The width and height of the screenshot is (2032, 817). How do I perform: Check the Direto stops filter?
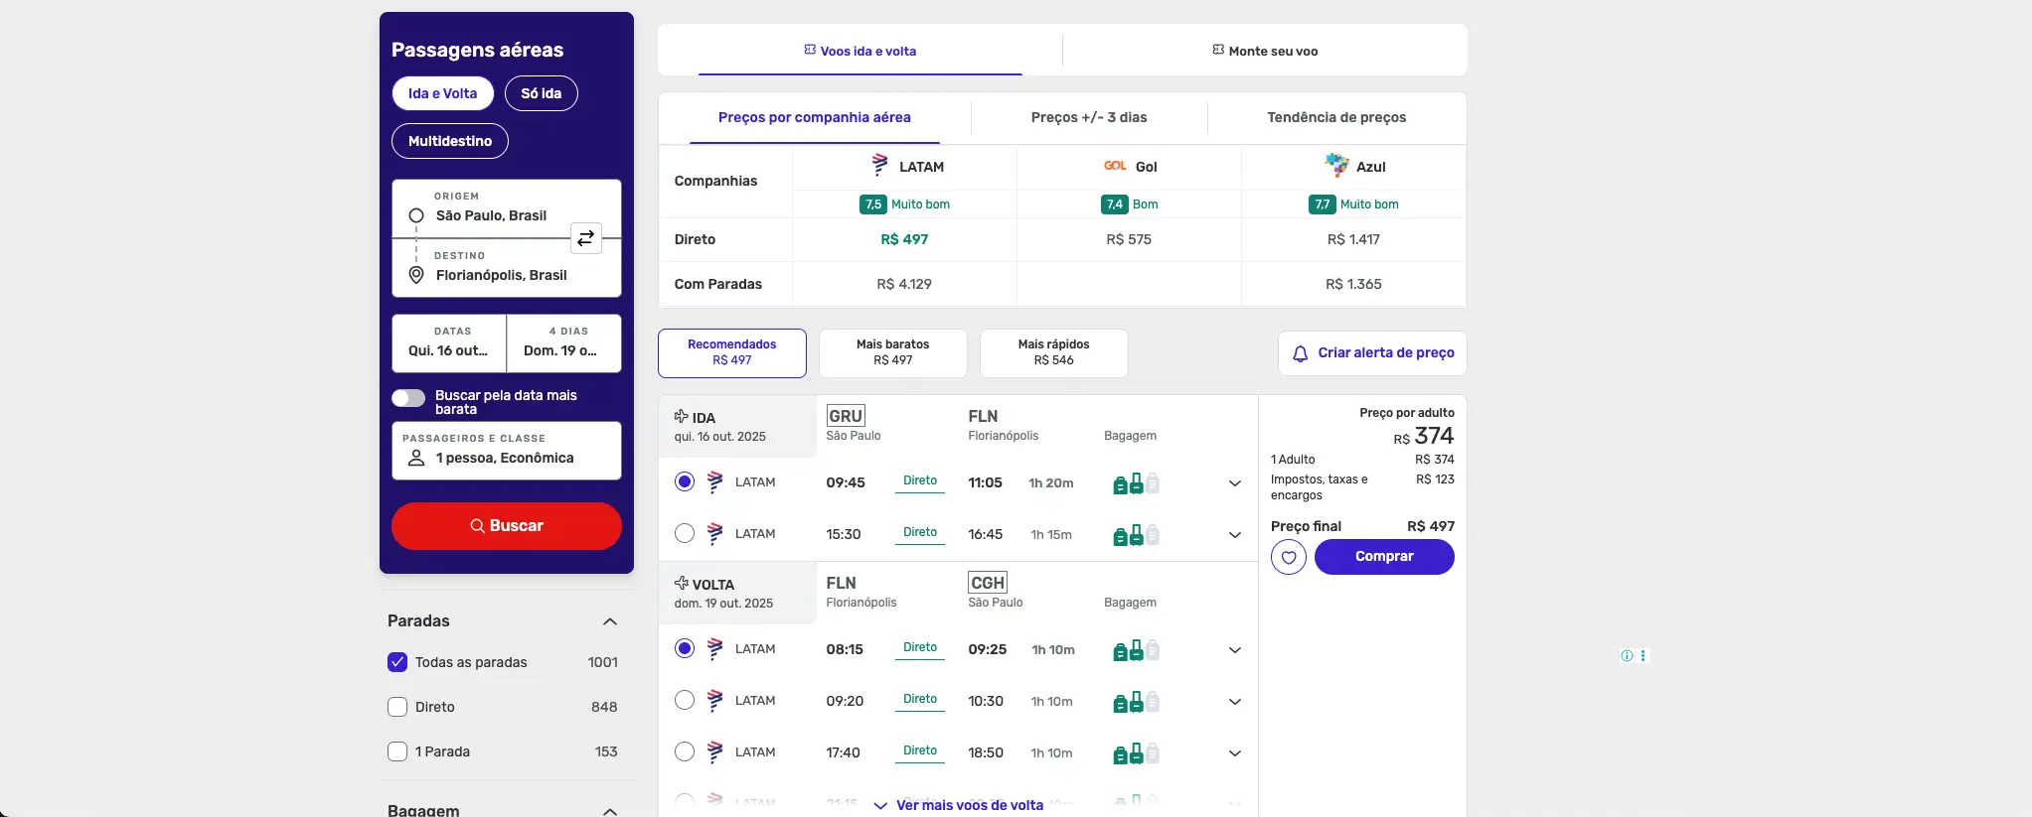click(397, 707)
